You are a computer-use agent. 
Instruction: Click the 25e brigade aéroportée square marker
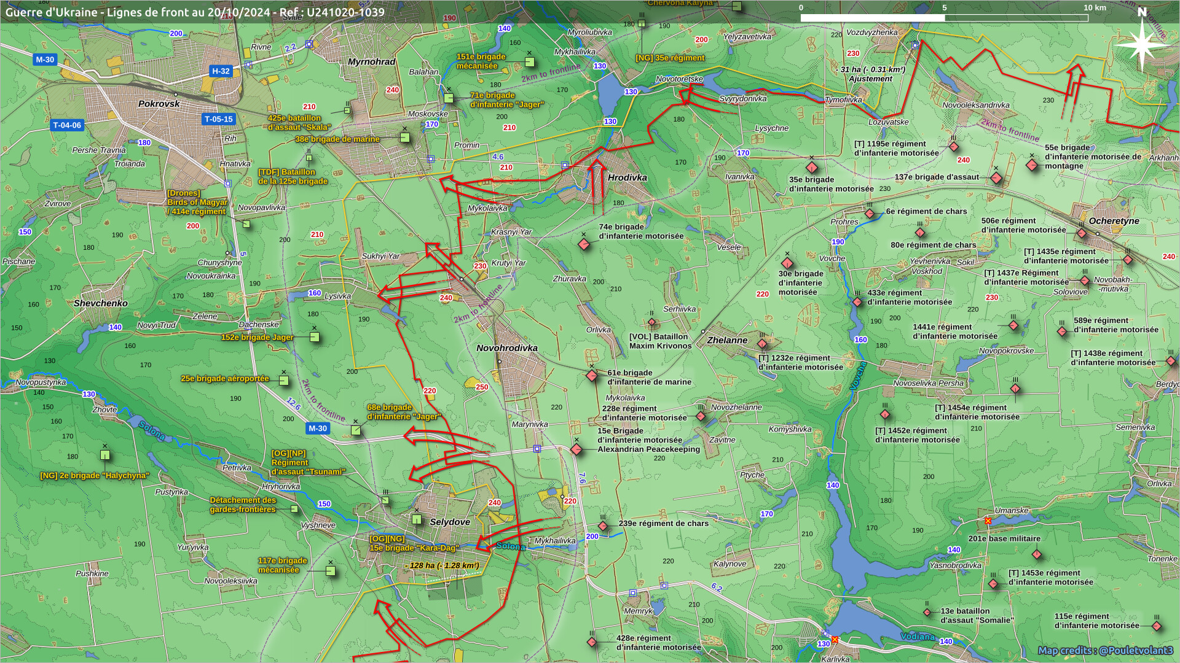click(284, 381)
